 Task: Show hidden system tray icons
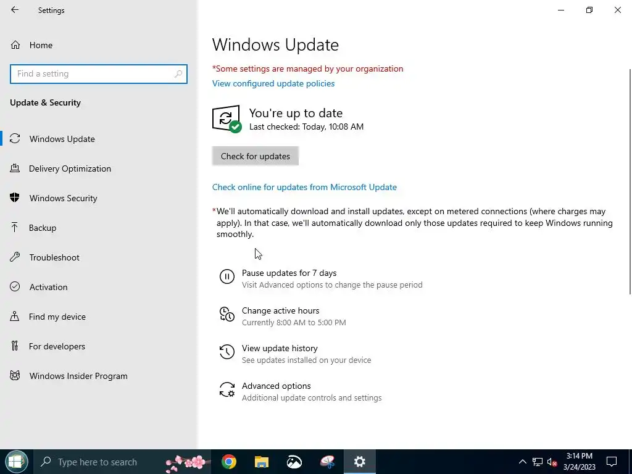point(522,462)
